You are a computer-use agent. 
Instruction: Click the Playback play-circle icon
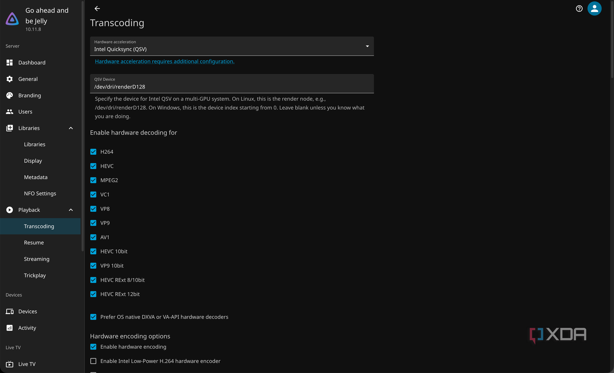point(9,209)
